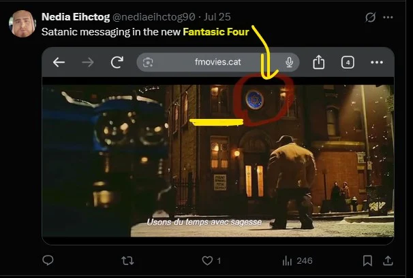Viewport: 413px width, 278px height.
Task: Click the microphone voice search icon
Action: (289, 63)
